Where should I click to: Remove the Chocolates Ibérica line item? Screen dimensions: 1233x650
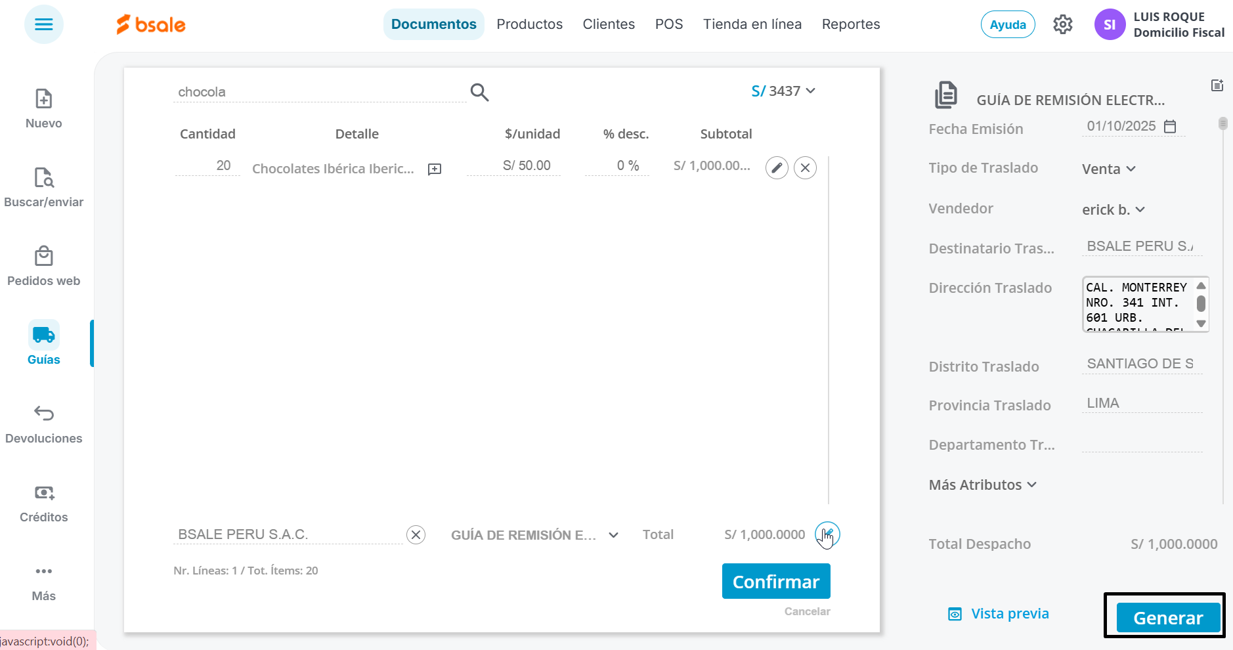[x=806, y=167]
